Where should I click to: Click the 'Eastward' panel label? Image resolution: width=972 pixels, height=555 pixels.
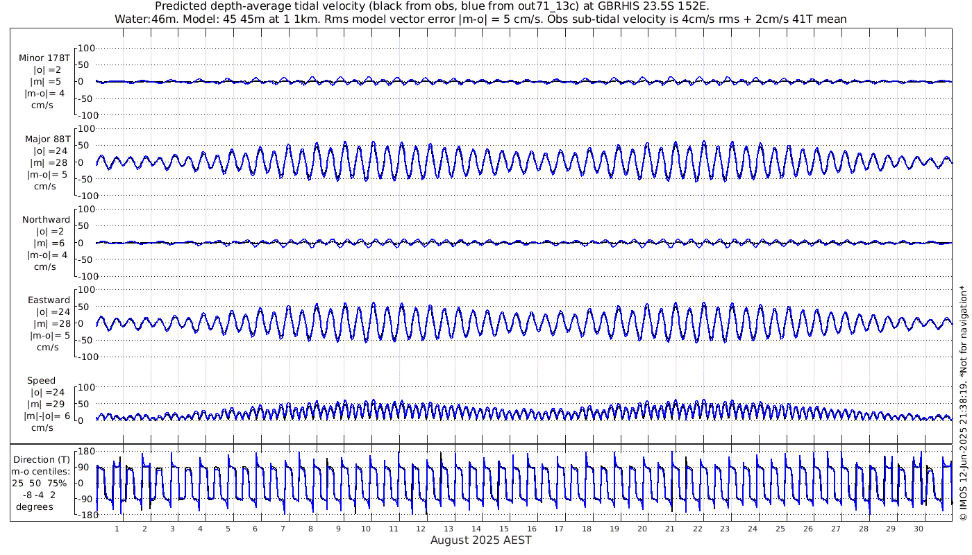coord(49,300)
